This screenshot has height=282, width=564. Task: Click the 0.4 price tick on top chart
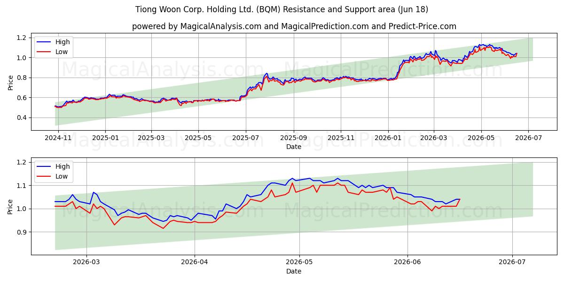click(x=23, y=117)
